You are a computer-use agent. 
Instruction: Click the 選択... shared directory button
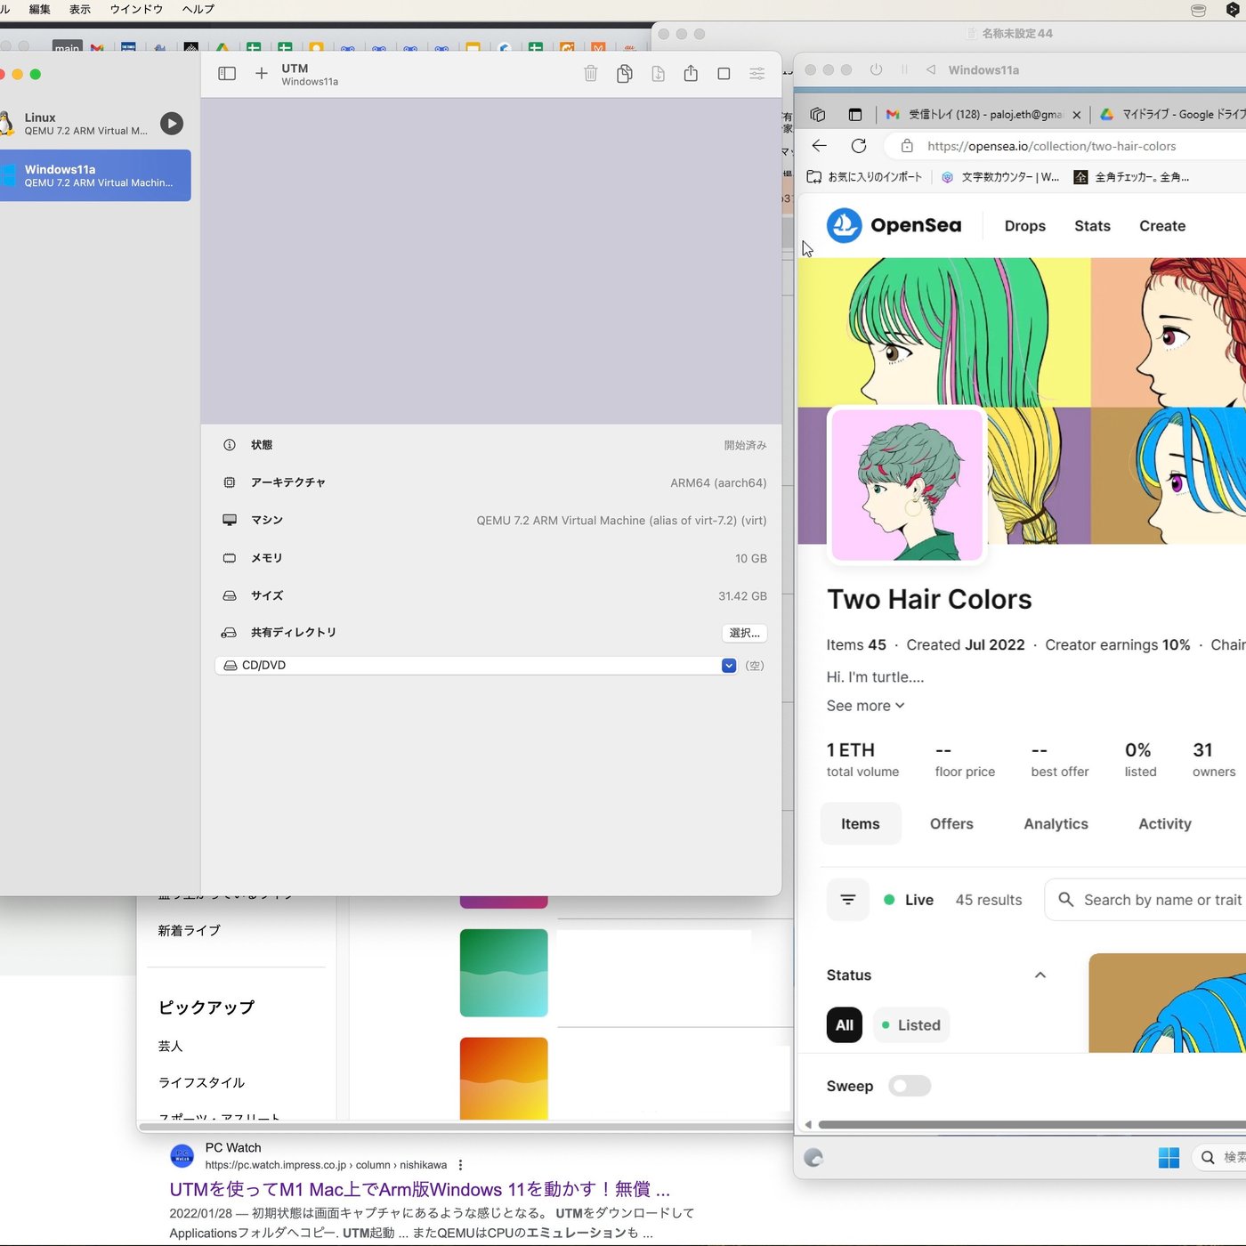click(x=744, y=633)
